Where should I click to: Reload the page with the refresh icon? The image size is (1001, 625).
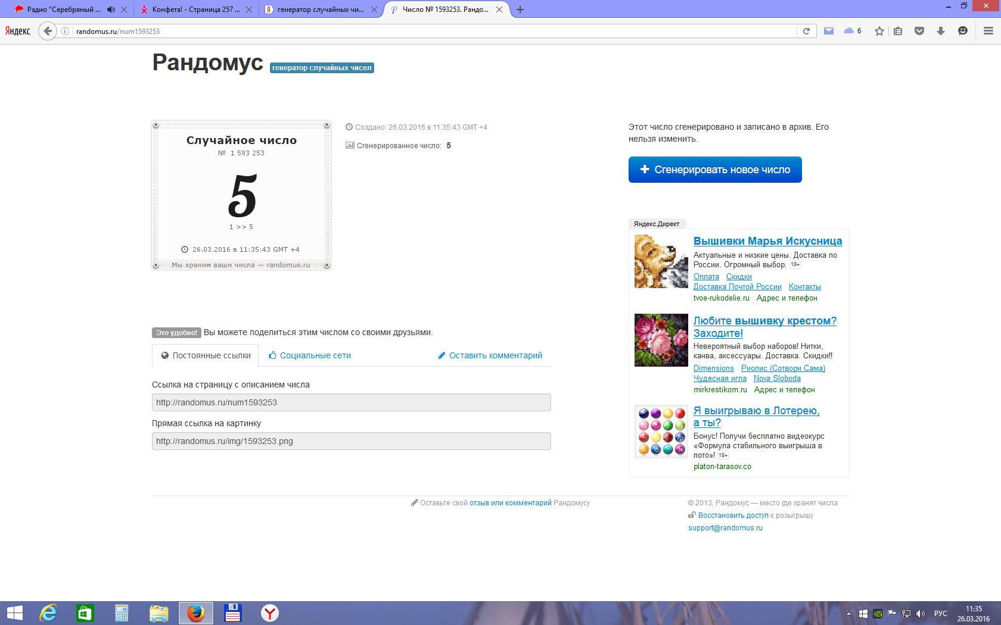click(806, 31)
